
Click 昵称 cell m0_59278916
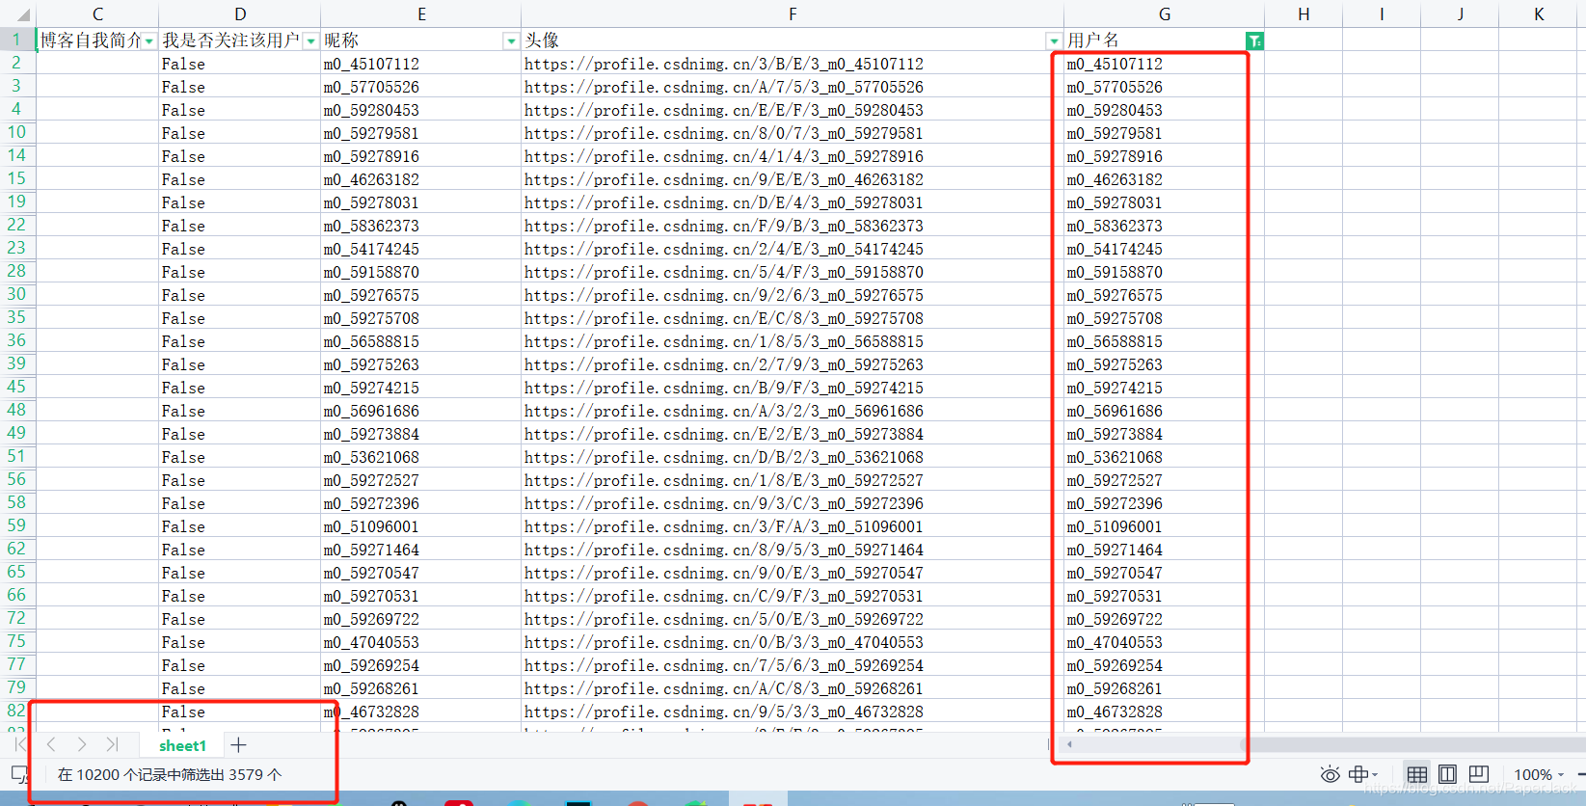pyautogui.click(x=420, y=156)
